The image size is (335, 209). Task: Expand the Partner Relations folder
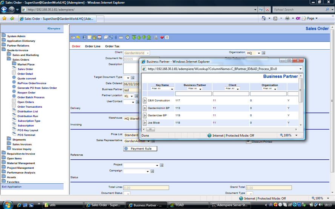point(18,46)
